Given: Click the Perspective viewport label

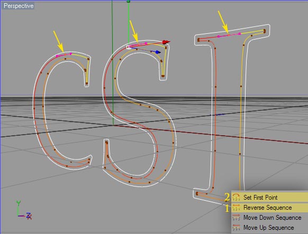Looking at the screenshot, I should tap(19, 6).
